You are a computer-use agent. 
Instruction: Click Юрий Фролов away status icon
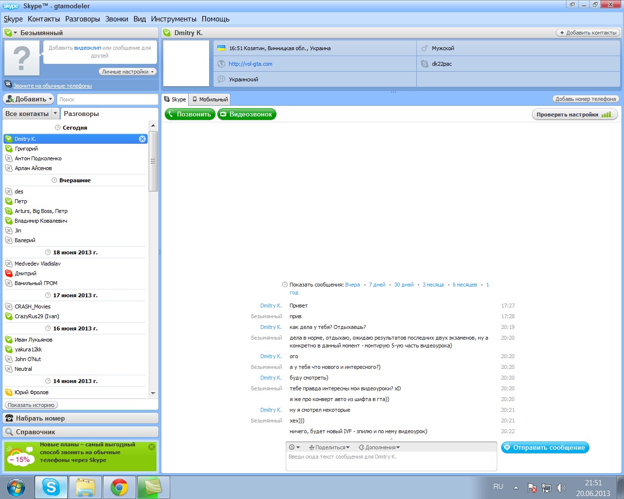pos(9,392)
